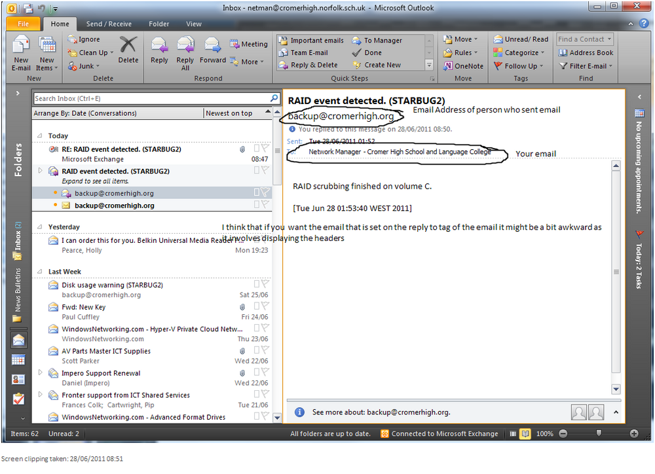Toggle category box on Disk usage warning
Viewport: 655px width, 474px height.
[257, 284]
